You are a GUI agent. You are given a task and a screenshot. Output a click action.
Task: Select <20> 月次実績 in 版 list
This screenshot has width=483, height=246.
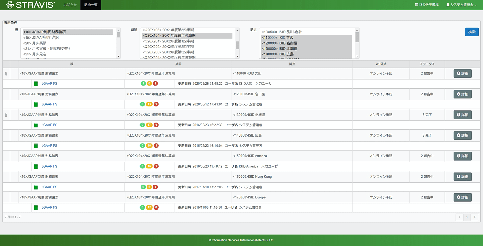(x=68, y=43)
